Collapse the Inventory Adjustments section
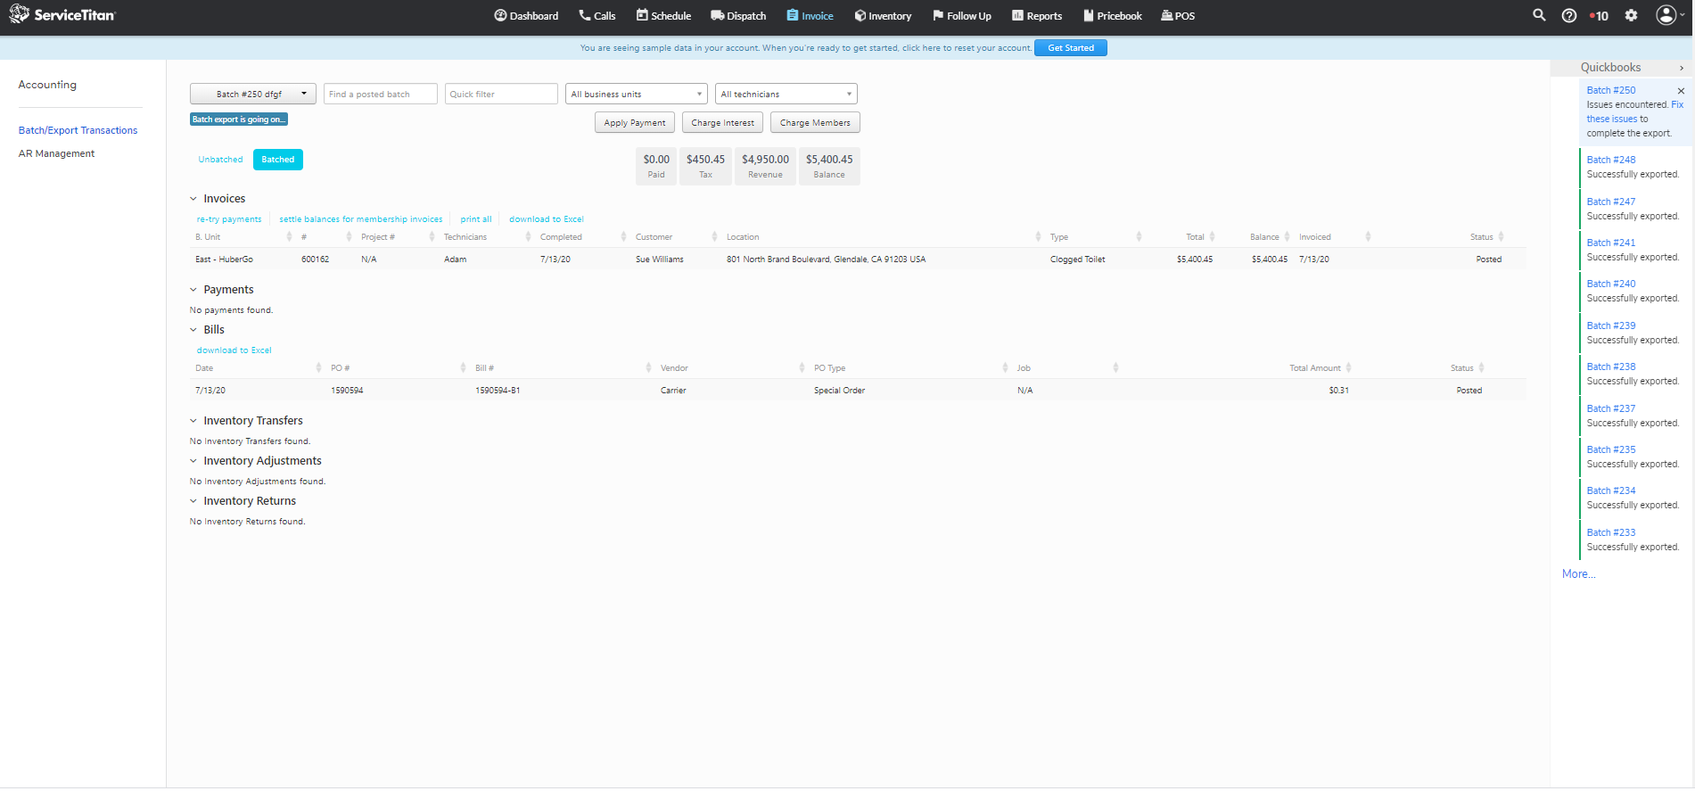The width and height of the screenshot is (1695, 791). pyautogui.click(x=193, y=461)
